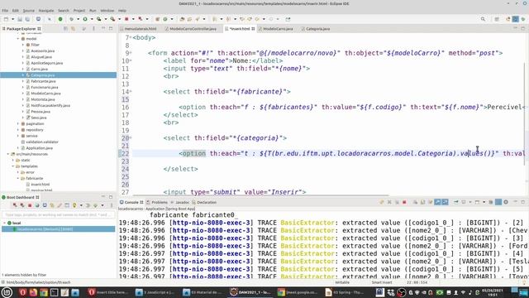
Task: Click the Save All toolbar icon
Action: click(27, 19)
